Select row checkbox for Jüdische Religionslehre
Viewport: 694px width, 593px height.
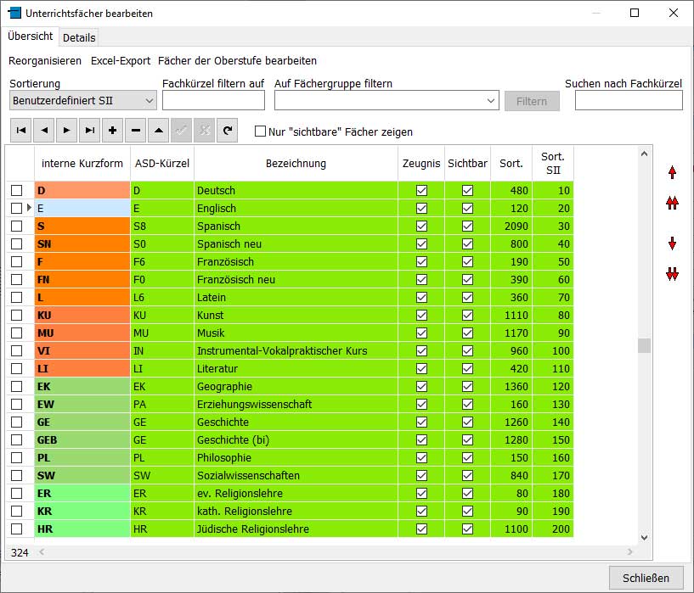pyautogui.click(x=17, y=529)
